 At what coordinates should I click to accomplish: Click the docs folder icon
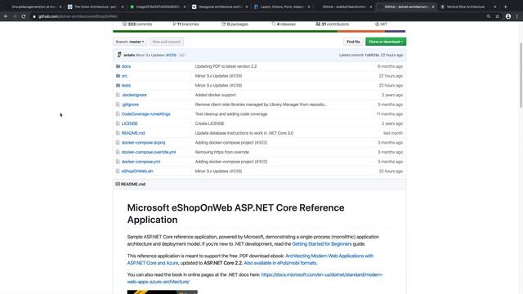pos(118,66)
